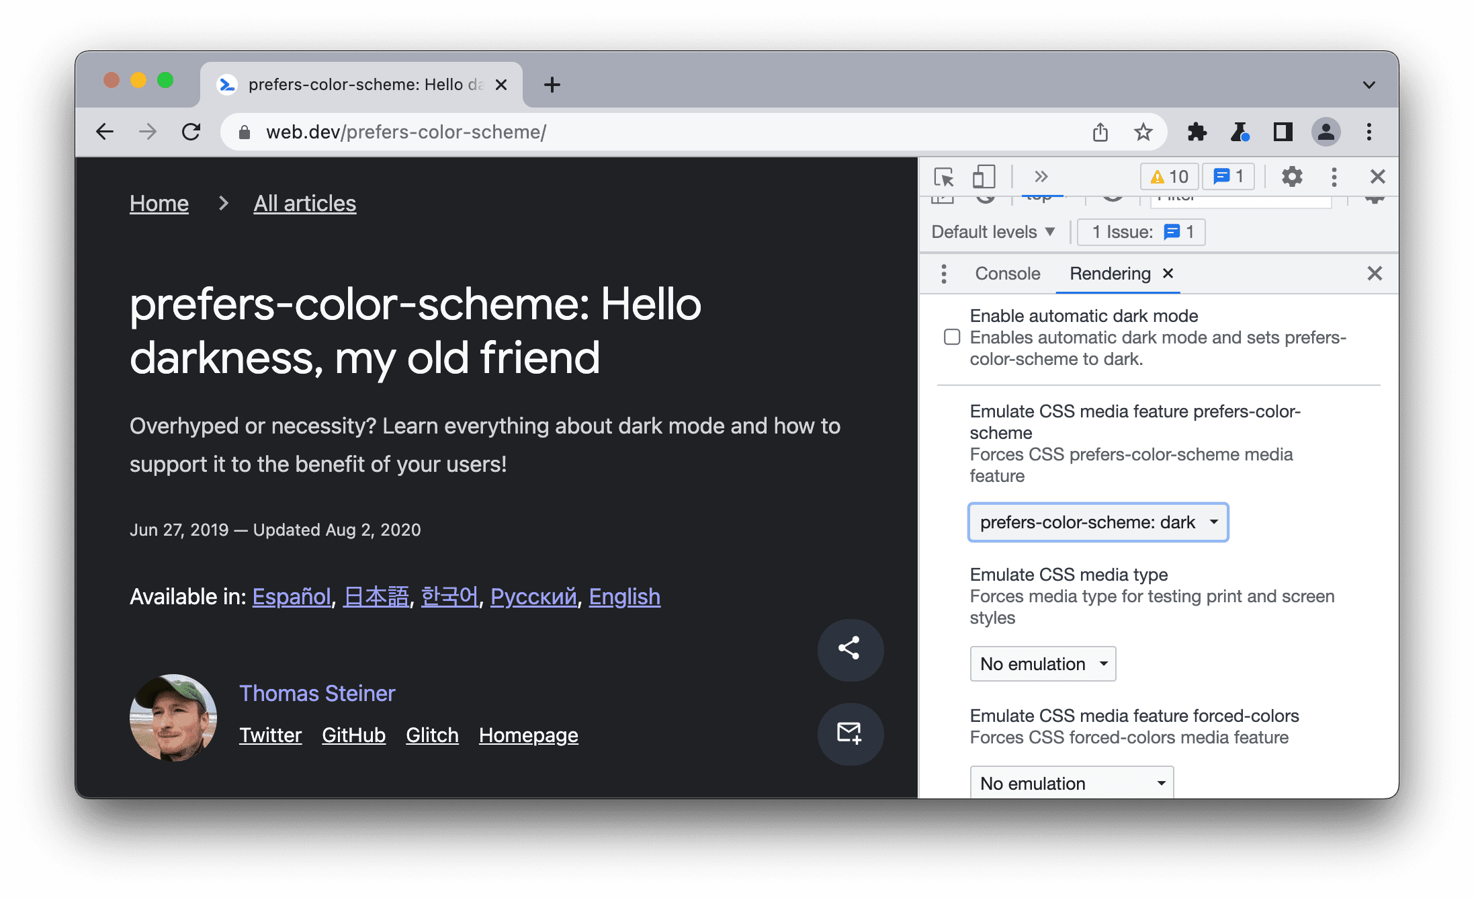The image size is (1474, 898).
Task: Toggle Default levels dropdown in console
Action: (x=994, y=232)
